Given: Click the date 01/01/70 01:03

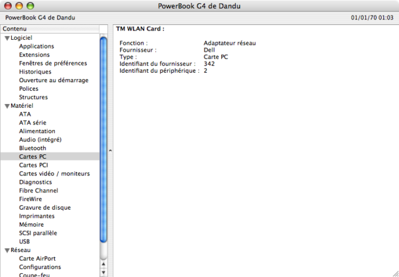Looking at the screenshot, I should coord(372,18).
